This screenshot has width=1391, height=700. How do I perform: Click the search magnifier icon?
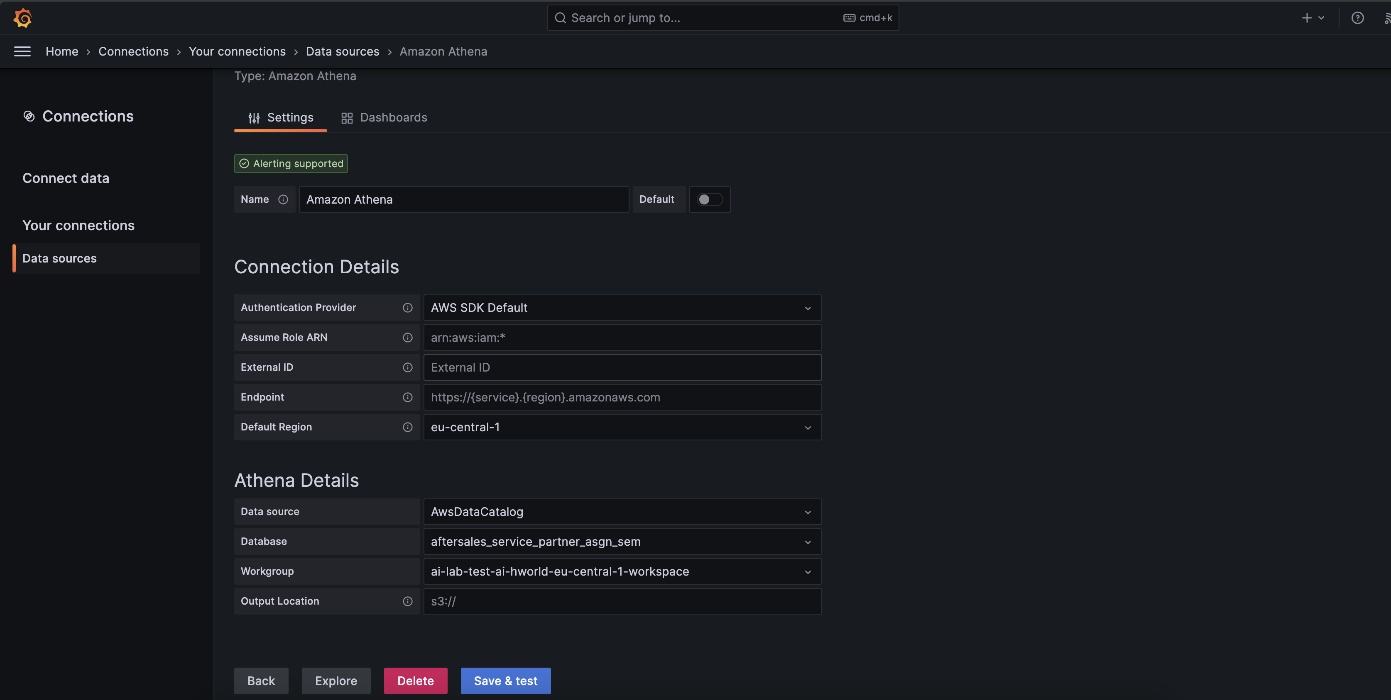pyautogui.click(x=561, y=18)
